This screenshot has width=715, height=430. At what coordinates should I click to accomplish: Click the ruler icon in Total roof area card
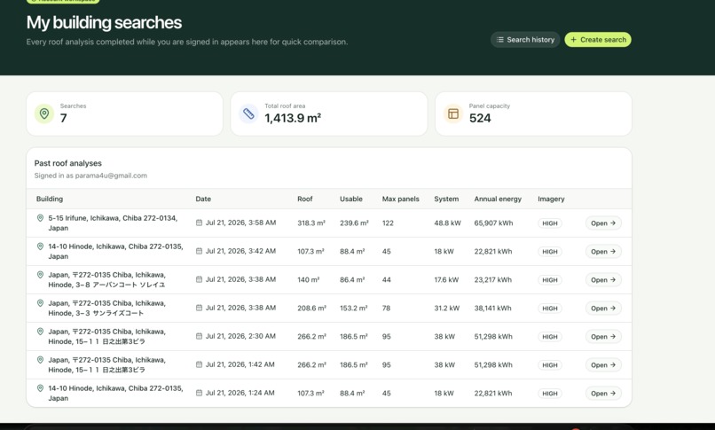[x=248, y=113]
